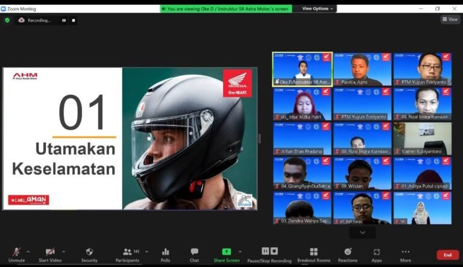Open Participants panel
The image size is (463, 267).
tap(128, 255)
